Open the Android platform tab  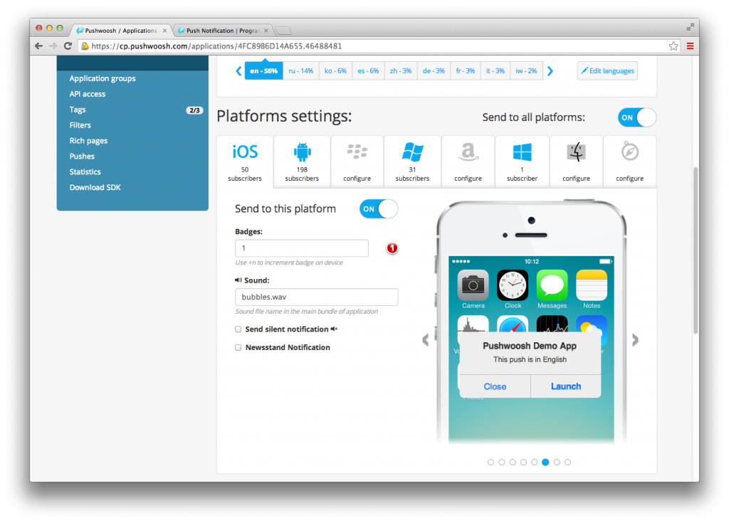(302, 162)
